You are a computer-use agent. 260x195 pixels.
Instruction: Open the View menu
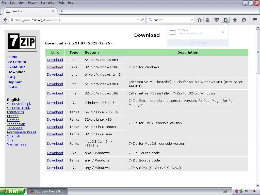(x=21, y=3)
